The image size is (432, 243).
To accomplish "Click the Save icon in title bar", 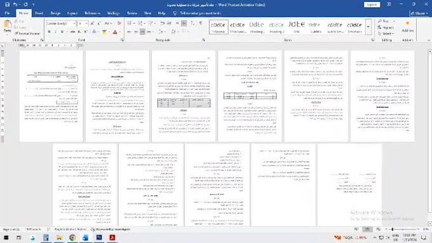I will (x=7, y=4).
